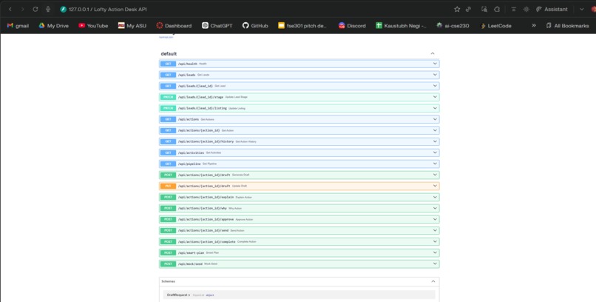Open the openapi.json link above default

point(166,37)
